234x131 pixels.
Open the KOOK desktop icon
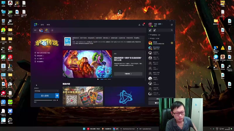10,102
